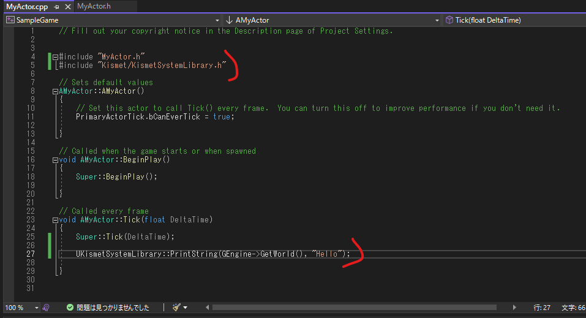This screenshot has height=318, width=586.
Task: Click the Tick method cube icon
Action: 449,20
